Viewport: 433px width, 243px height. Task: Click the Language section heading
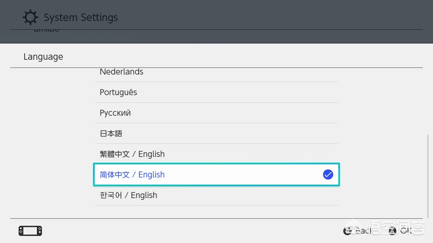coord(43,57)
